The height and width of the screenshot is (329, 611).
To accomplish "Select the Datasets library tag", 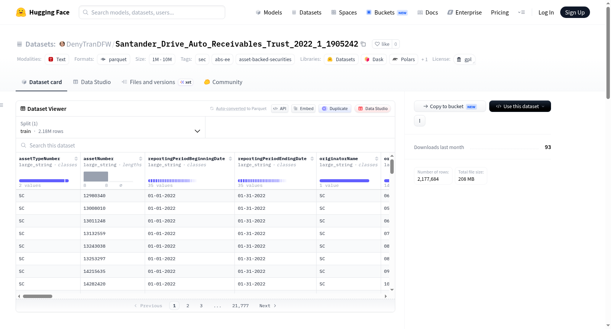I will point(341,59).
